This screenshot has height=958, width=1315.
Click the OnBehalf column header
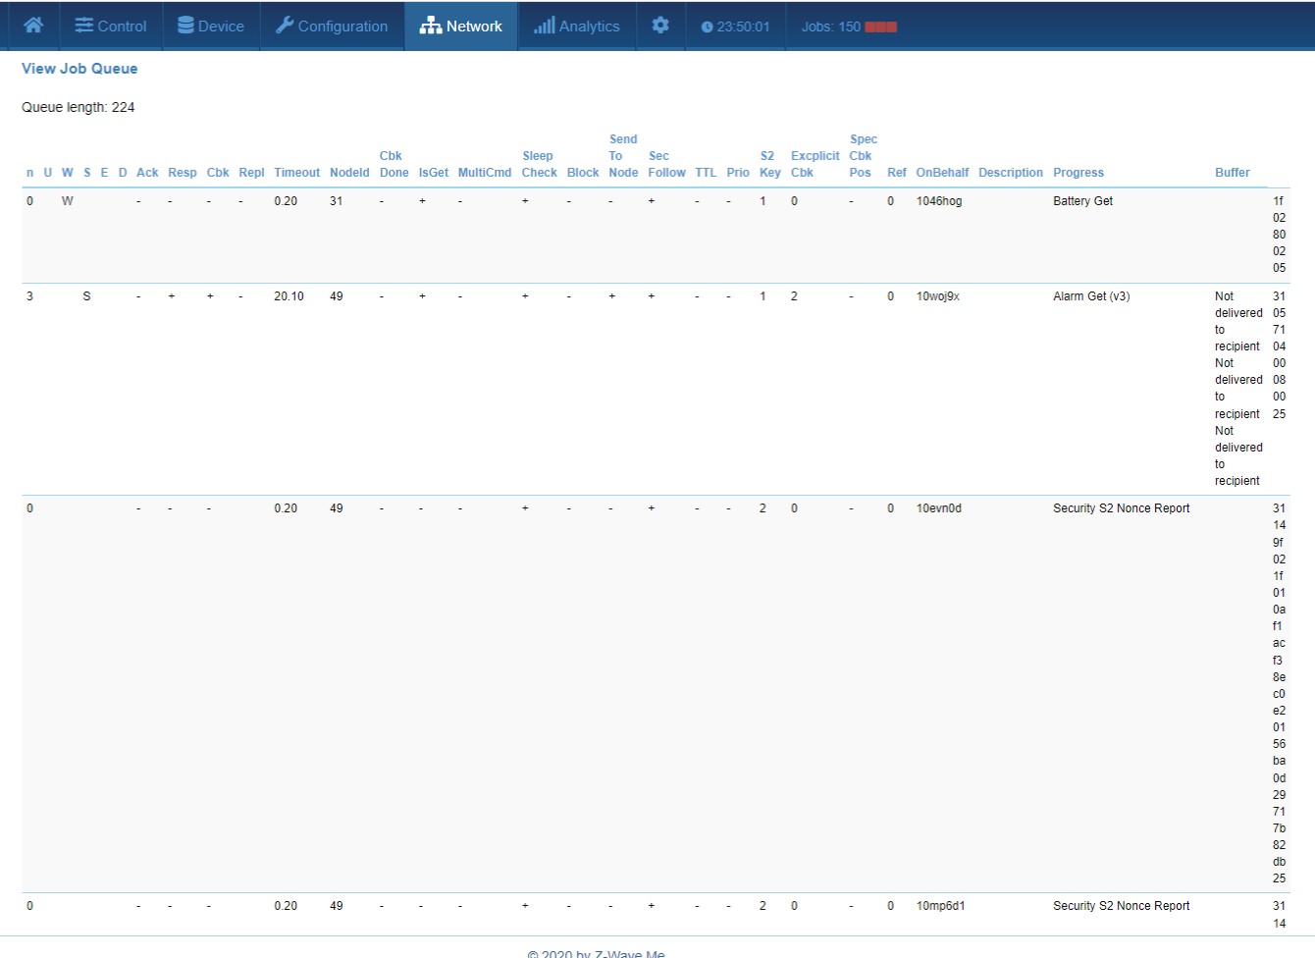click(x=942, y=173)
